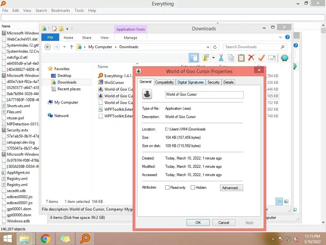
Task: Click the file name field in Properties
Action: point(204,95)
